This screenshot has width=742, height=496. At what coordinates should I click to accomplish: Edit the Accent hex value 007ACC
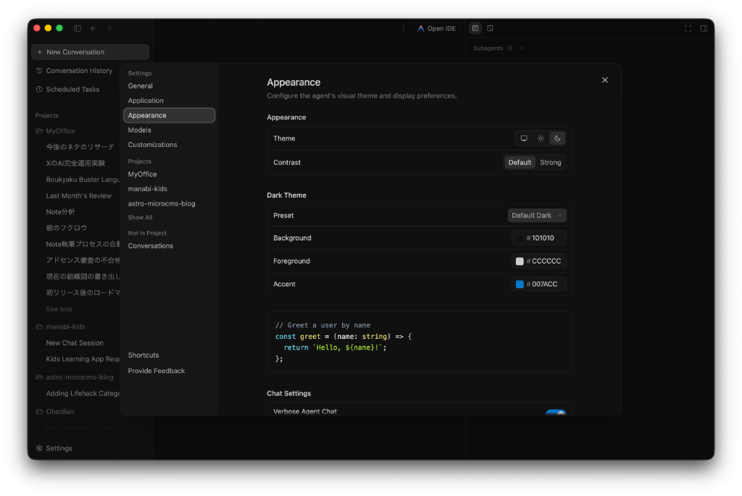pyautogui.click(x=545, y=285)
